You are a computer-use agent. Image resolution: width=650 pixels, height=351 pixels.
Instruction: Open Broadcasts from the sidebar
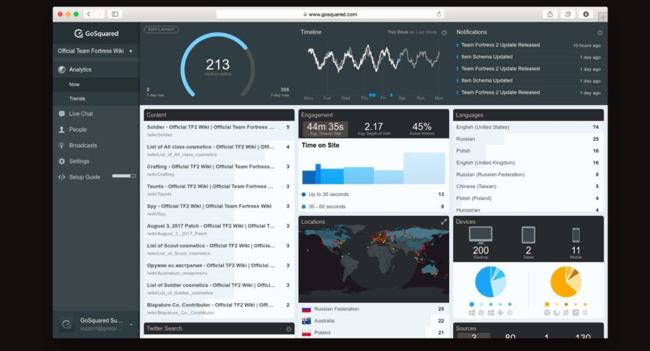(x=83, y=145)
